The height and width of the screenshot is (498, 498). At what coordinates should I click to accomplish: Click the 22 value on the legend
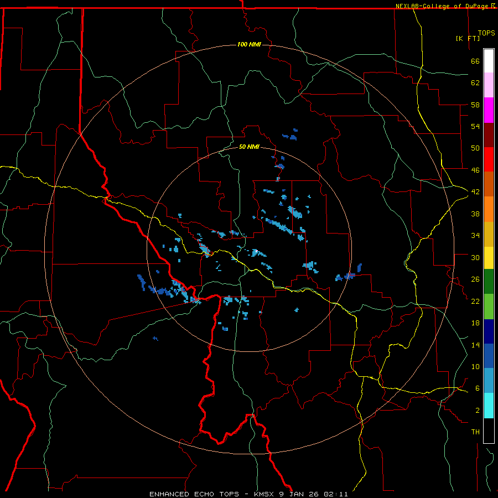coord(475,301)
